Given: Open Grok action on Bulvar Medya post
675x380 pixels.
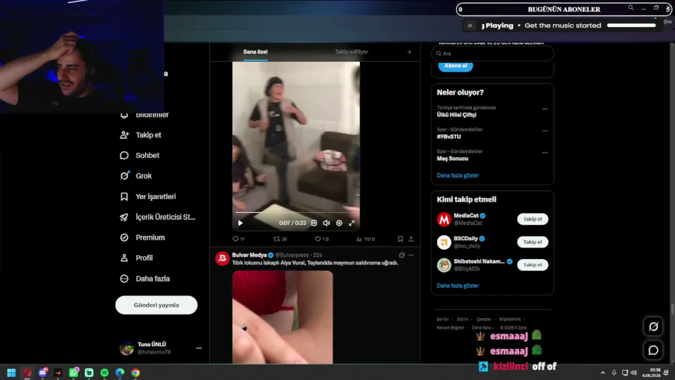Looking at the screenshot, I should [402, 255].
